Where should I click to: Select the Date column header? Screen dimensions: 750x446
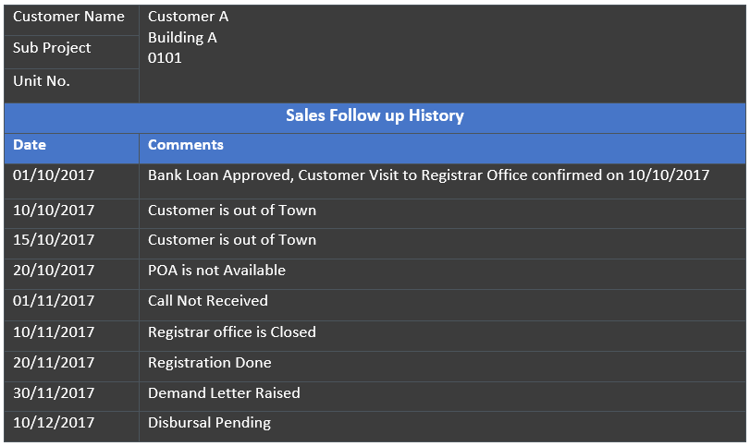tap(30, 145)
